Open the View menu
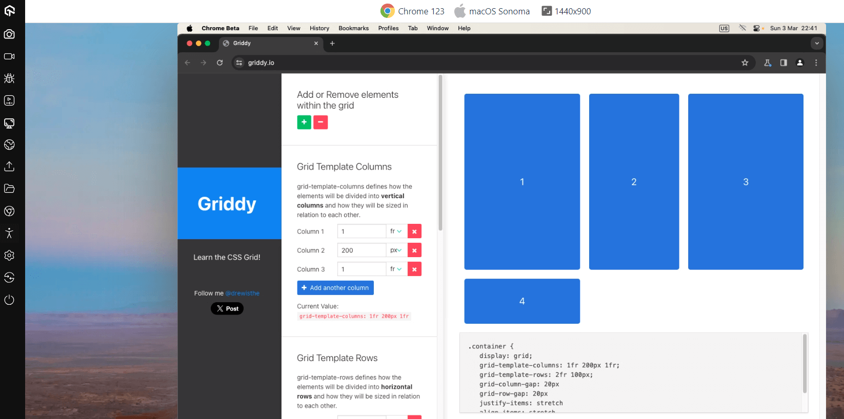This screenshot has width=844, height=419. point(294,29)
